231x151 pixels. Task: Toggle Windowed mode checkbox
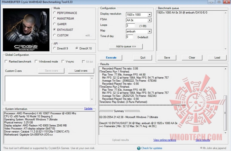pos(36,61)
